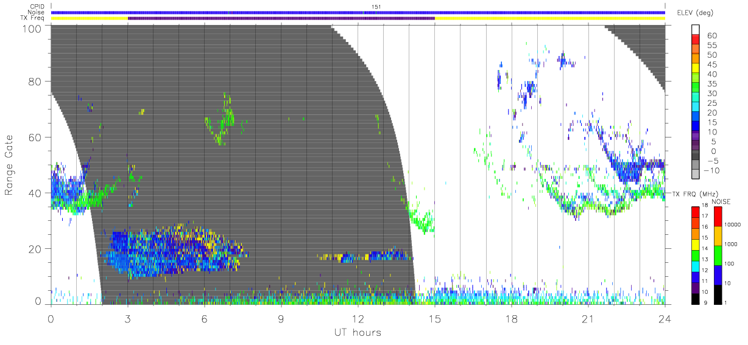
Task: Click the 40 label on the Range Gate axis
Action: (x=36, y=193)
